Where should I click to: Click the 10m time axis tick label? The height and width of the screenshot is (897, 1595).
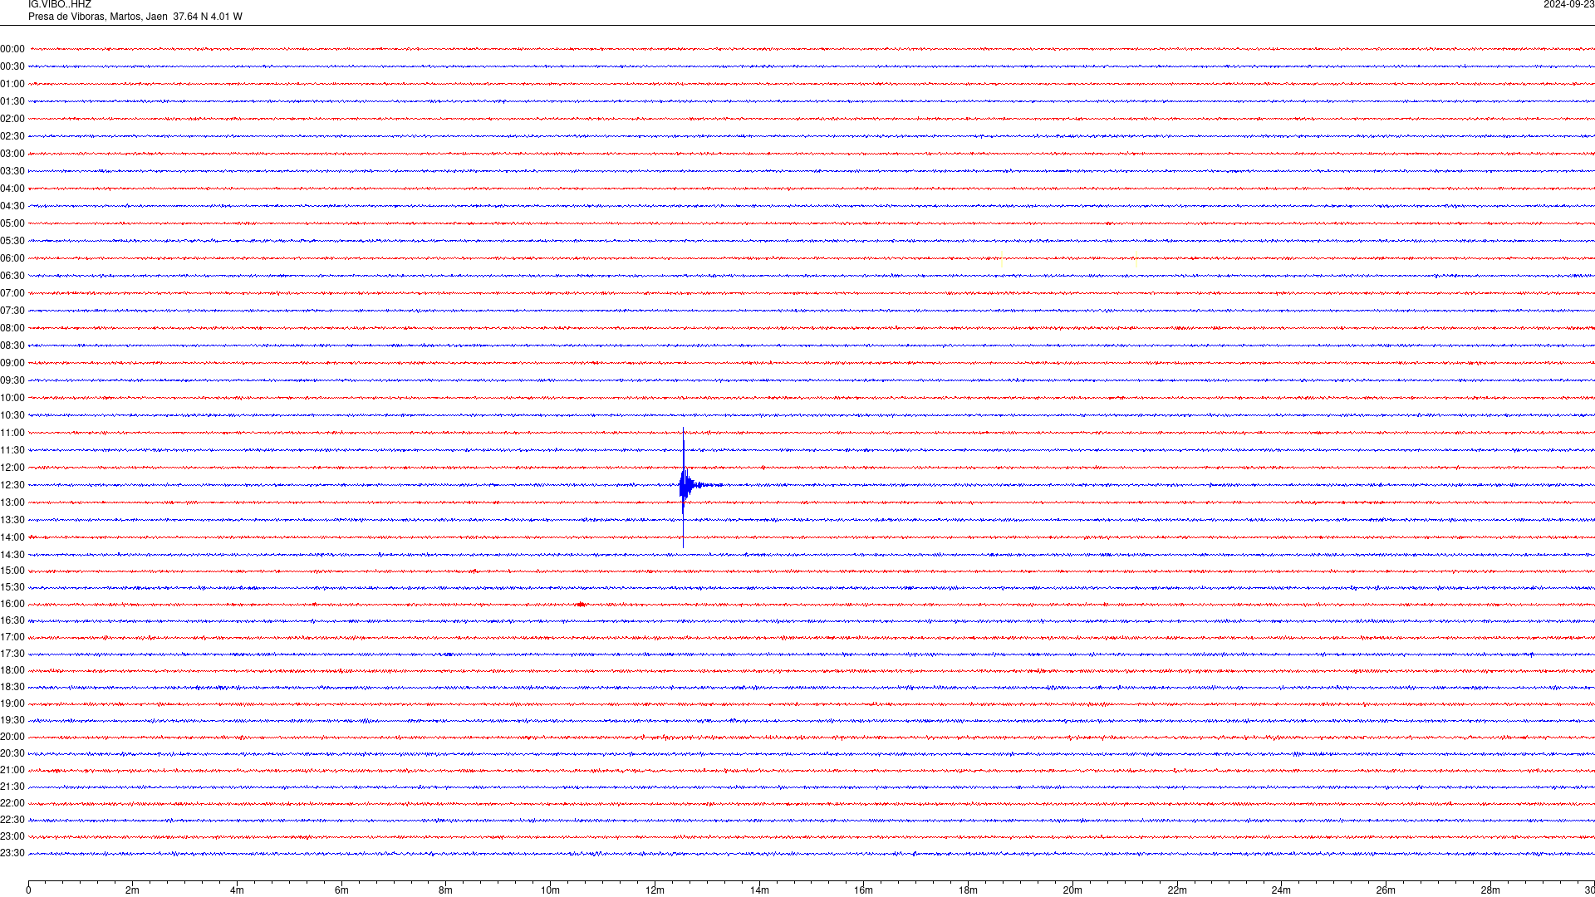pyautogui.click(x=550, y=890)
